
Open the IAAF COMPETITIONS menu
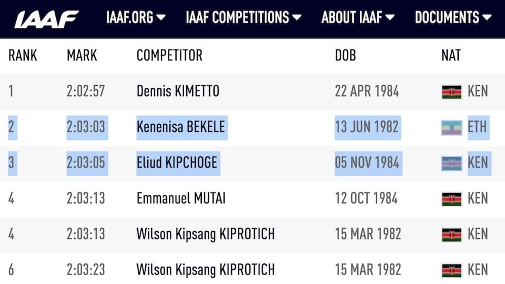coord(237,17)
